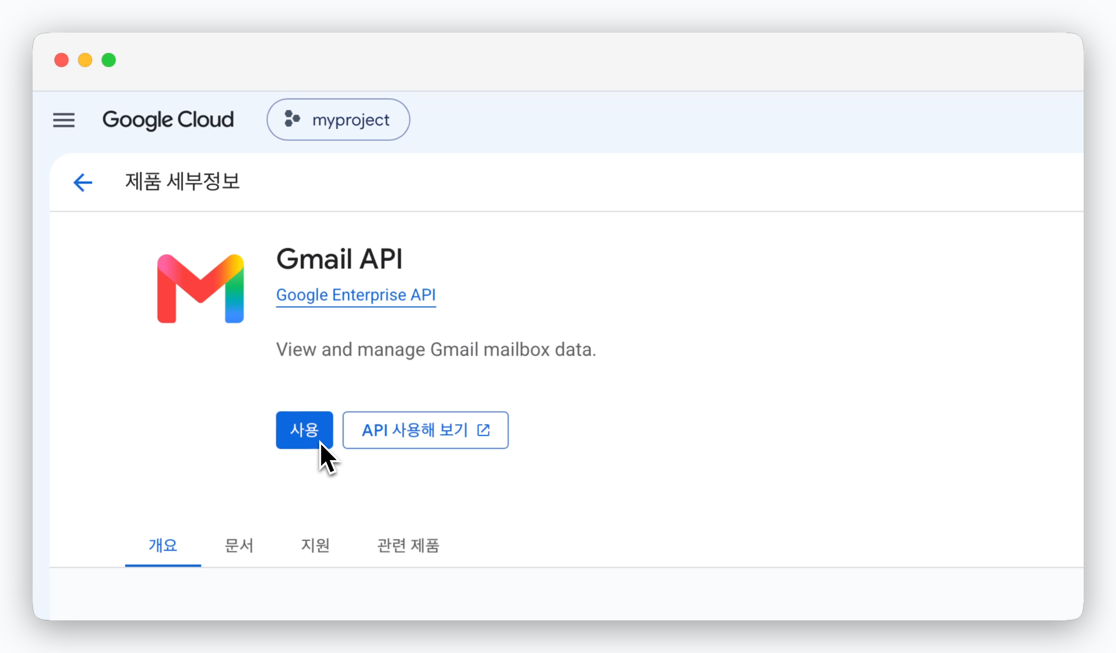Minimize the window with the yellow button
Viewport: 1116px width, 653px height.
point(85,60)
